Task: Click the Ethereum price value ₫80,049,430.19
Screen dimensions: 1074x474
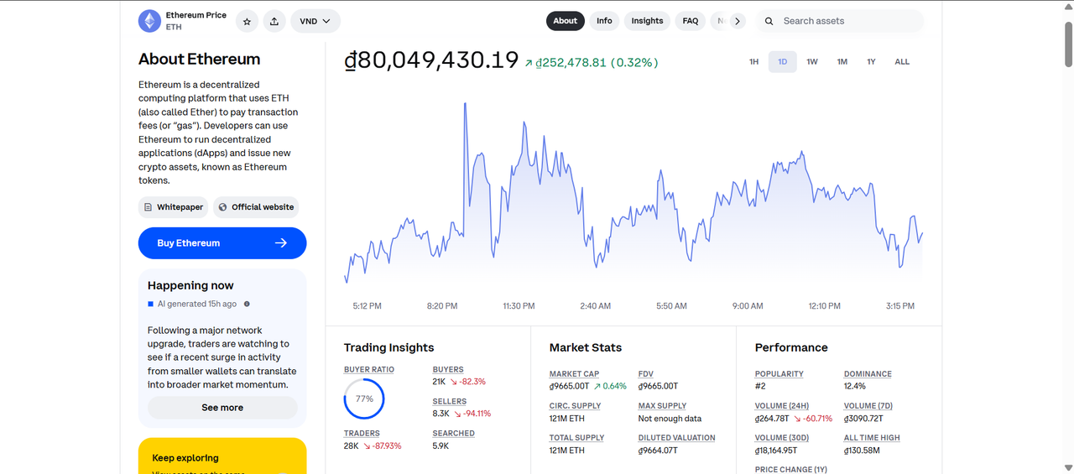Action: (x=432, y=60)
